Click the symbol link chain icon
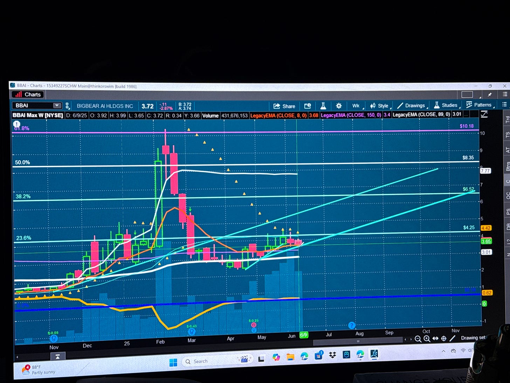 pos(68,106)
